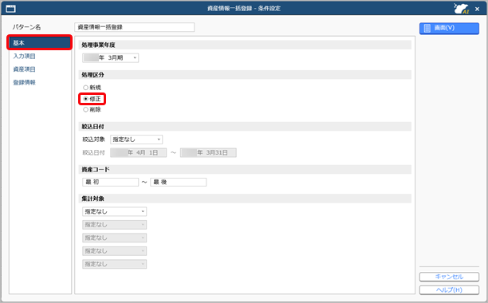The image size is (488, 303).
Task: Select the 基本 tab in sidebar
Action: click(40, 42)
